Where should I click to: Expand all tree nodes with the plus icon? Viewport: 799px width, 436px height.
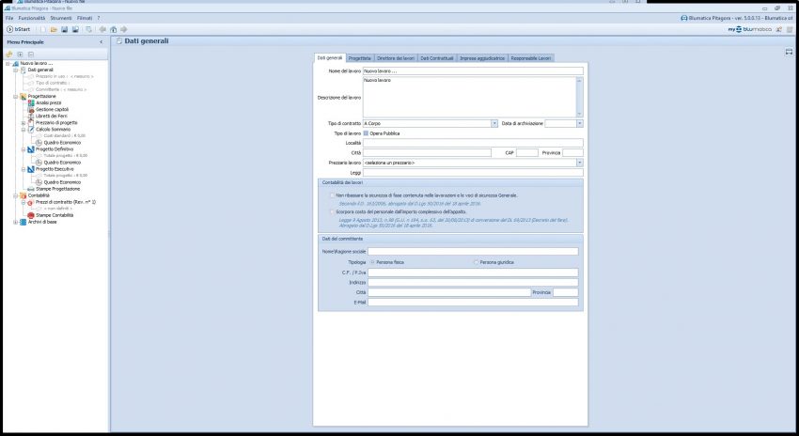(x=20, y=54)
